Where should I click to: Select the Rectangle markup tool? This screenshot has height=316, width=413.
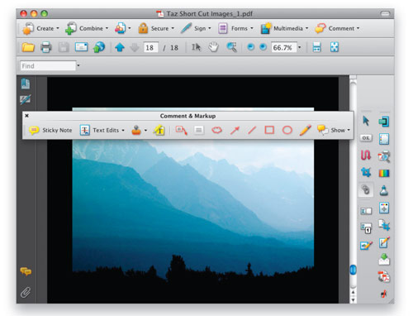269,130
